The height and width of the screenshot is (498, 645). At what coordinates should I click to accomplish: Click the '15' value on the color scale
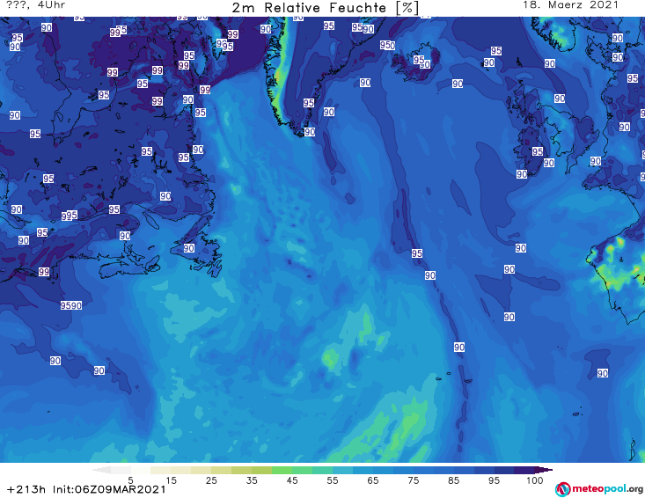pos(171,480)
